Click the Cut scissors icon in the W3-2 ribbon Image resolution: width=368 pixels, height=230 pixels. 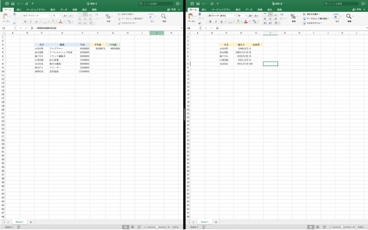[x=200, y=14]
